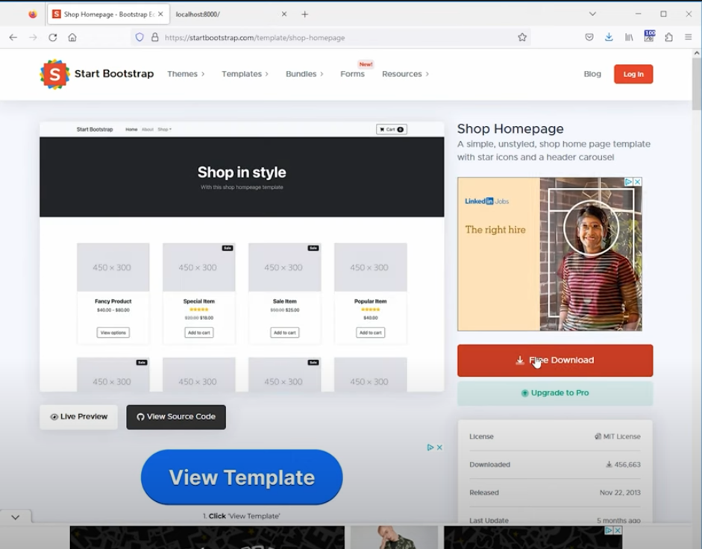Open the list all tabs dropdown
This screenshot has width=702, height=549.
pyautogui.click(x=592, y=14)
